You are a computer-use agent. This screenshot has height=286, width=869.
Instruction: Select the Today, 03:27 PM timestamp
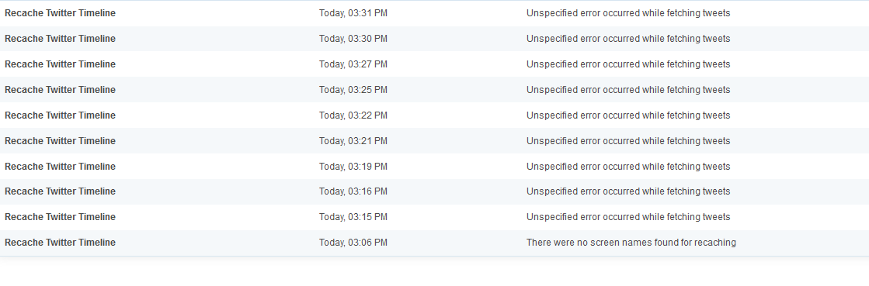[x=353, y=64]
